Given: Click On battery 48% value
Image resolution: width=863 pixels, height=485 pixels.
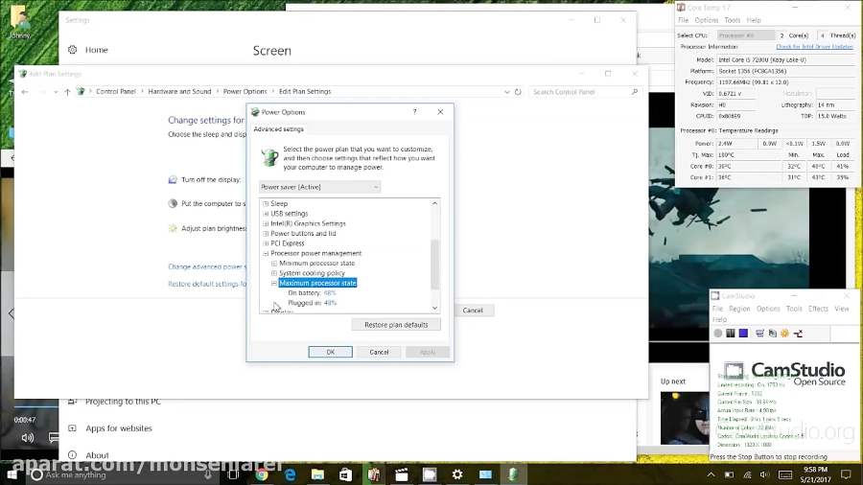Looking at the screenshot, I should [x=330, y=293].
